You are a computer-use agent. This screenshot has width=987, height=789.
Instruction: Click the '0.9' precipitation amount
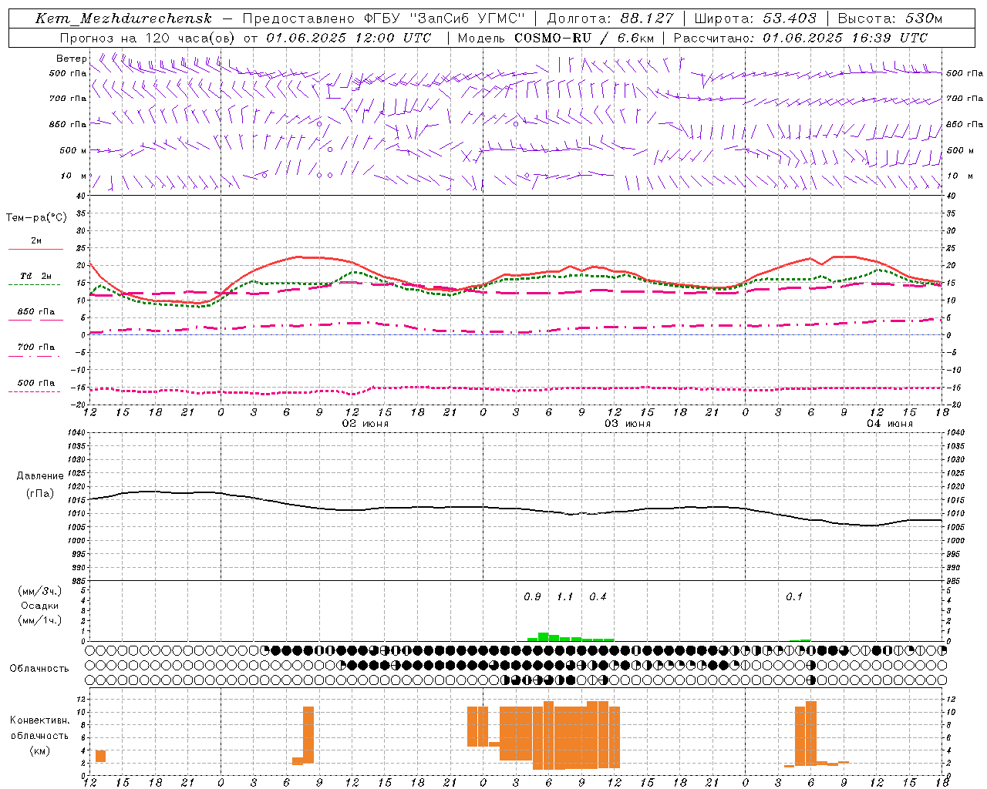click(x=533, y=597)
